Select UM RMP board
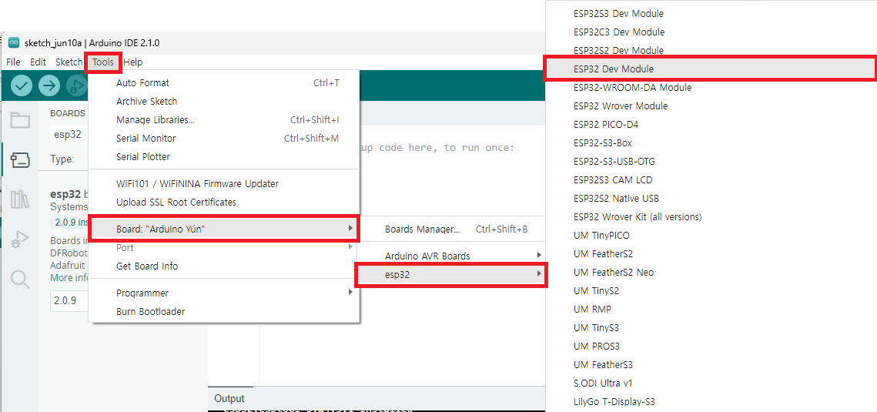Image resolution: width=877 pixels, height=412 pixels. [x=711, y=309]
